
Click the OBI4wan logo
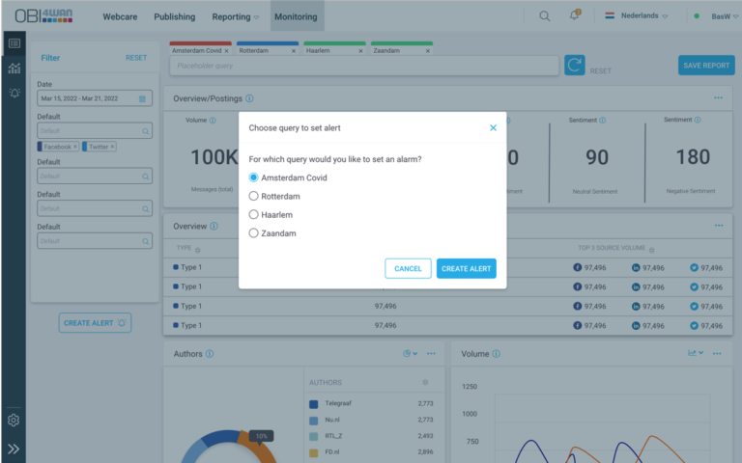pyautogui.click(x=43, y=15)
